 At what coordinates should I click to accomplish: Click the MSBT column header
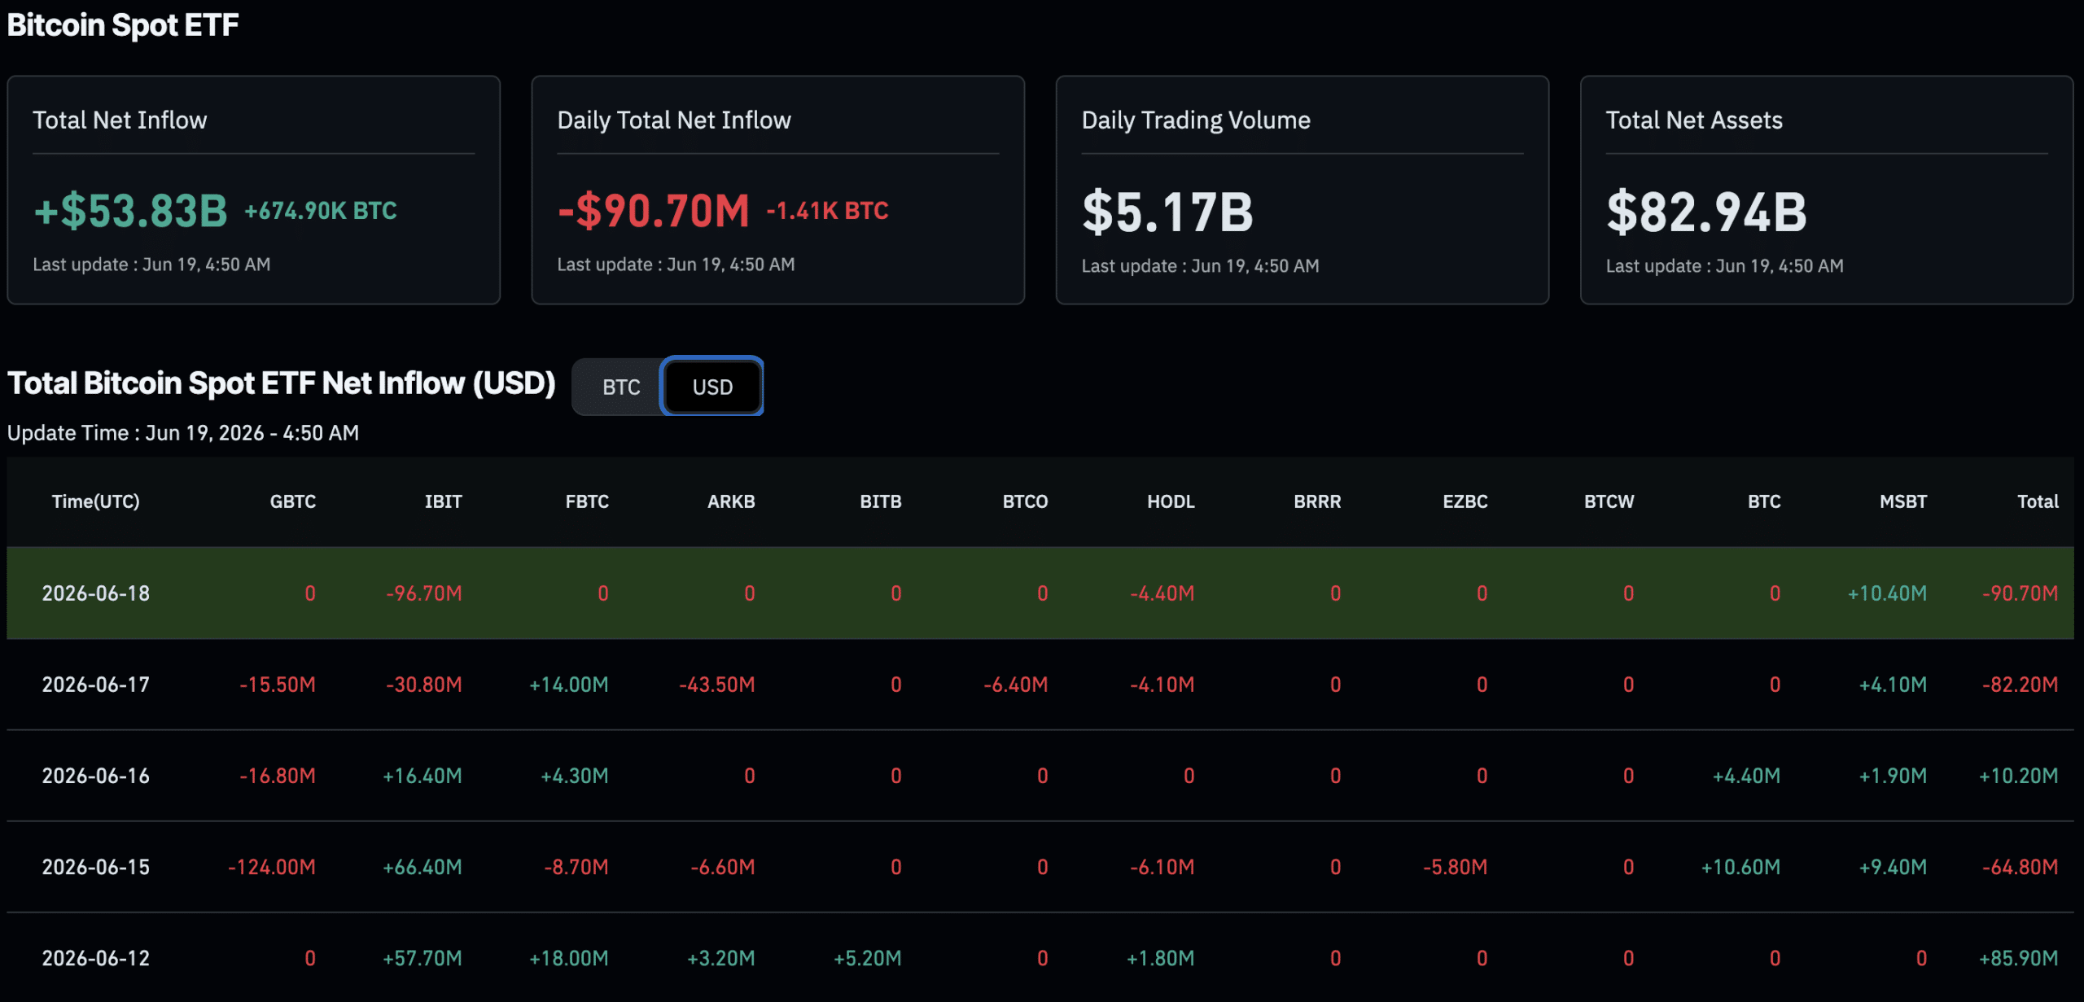click(1903, 501)
